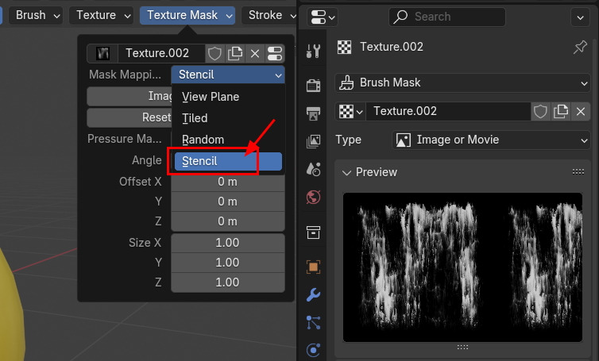Open the Modifiers properties tab

(313, 295)
